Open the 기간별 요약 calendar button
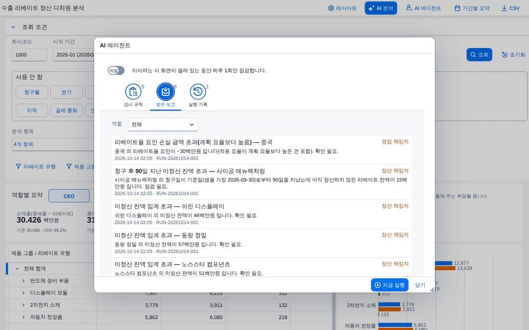 coord(472,8)
